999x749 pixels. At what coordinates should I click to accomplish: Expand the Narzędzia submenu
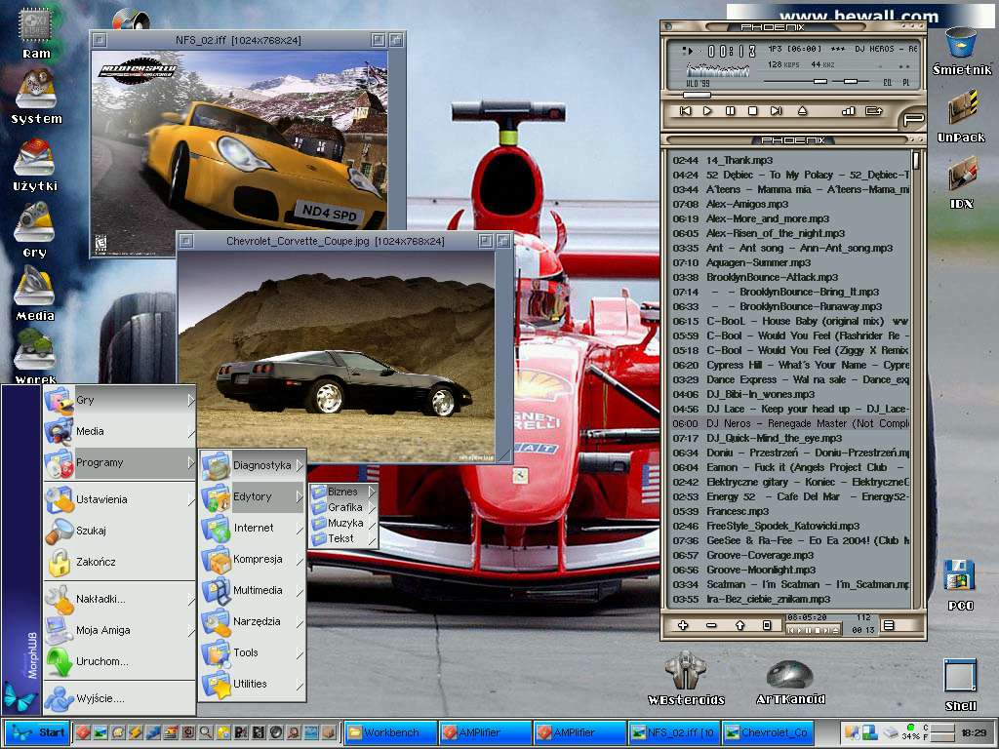(253, 621)
